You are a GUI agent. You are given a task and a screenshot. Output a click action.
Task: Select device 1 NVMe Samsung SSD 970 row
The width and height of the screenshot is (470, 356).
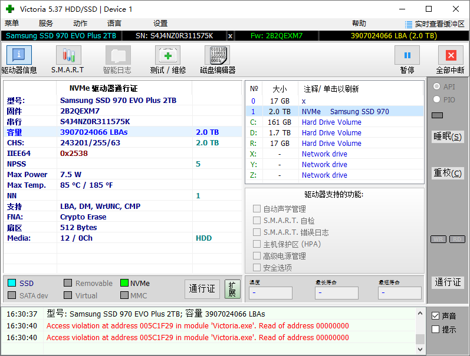pos(334,112)
